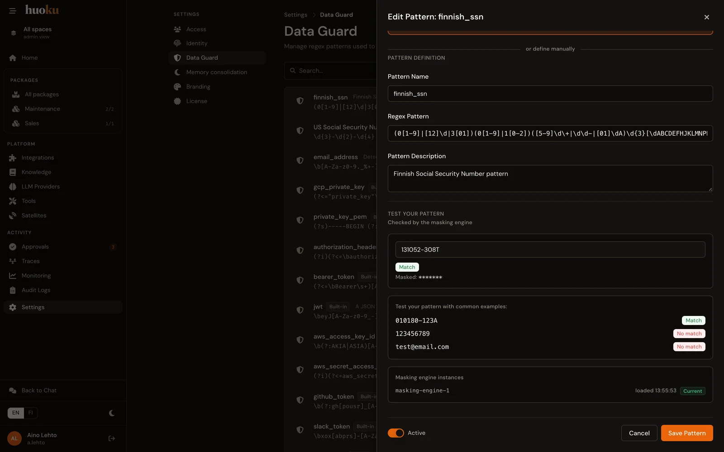Viewport: 724px width, 452px height.
Task: Click shield icon of jwt pattern
Action: 300,310
